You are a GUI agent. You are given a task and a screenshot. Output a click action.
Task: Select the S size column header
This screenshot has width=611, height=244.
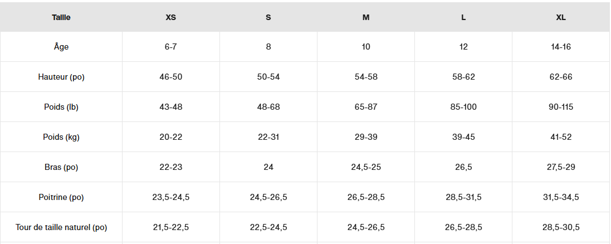[268, 17]
